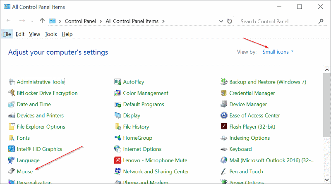Open the Mouse settings link
Screen dimensions: 331x184
click(25, 171)
